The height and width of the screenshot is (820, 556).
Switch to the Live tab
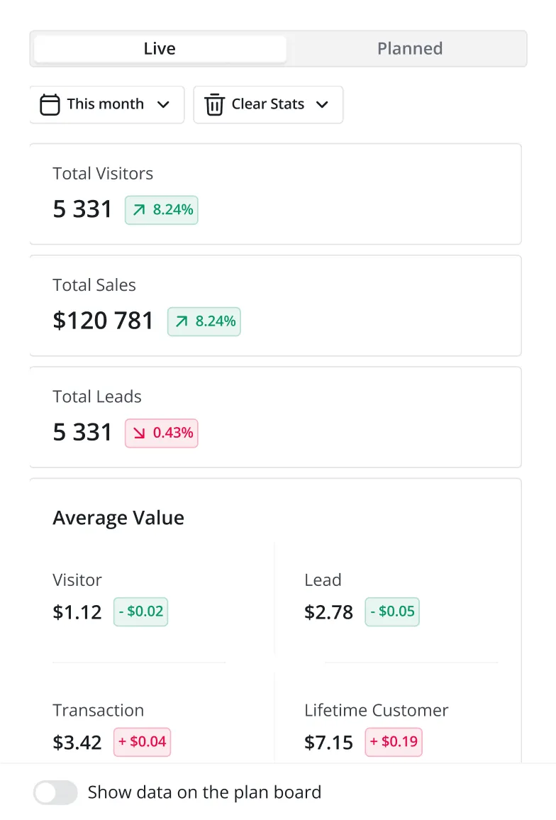click(x=160, y=49)
